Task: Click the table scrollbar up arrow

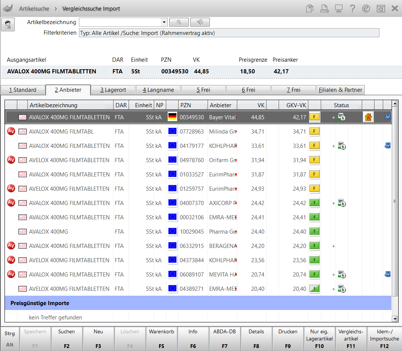Action: 395,103
